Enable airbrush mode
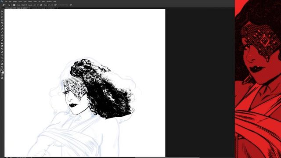281x158 pixels. (55, 5)
